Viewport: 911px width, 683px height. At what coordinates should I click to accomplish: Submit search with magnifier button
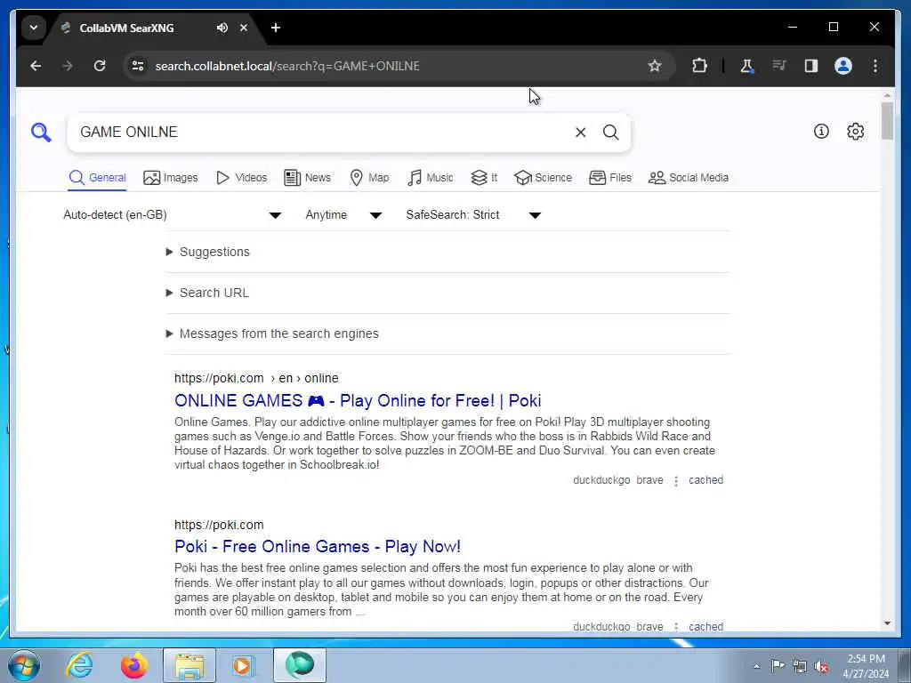(610, 133)
